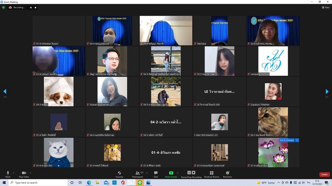This screenshot has width=332, height=186.
Task: Expand video options arrow beside Stop Video
Action: coord(30,173)
